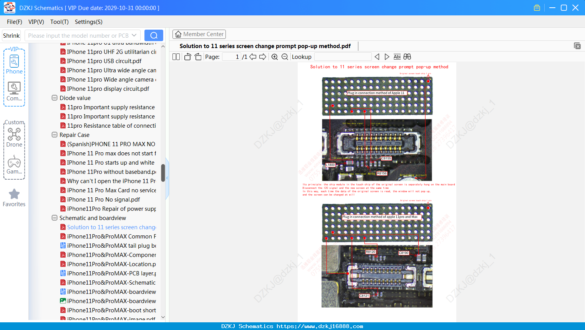This screenshot has height=330, width=585.
Task: Click the model number search input
Action: pyautogui.click(x=78, y=35)
